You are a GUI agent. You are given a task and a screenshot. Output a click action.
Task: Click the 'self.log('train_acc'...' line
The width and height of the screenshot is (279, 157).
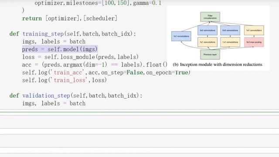pyautogui.click(x=106, y=72)
